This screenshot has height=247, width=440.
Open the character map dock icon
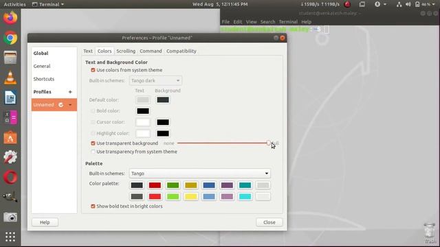coord(10,117)
